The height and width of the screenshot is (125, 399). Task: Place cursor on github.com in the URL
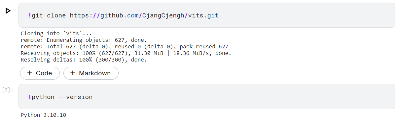click(119, 15)
